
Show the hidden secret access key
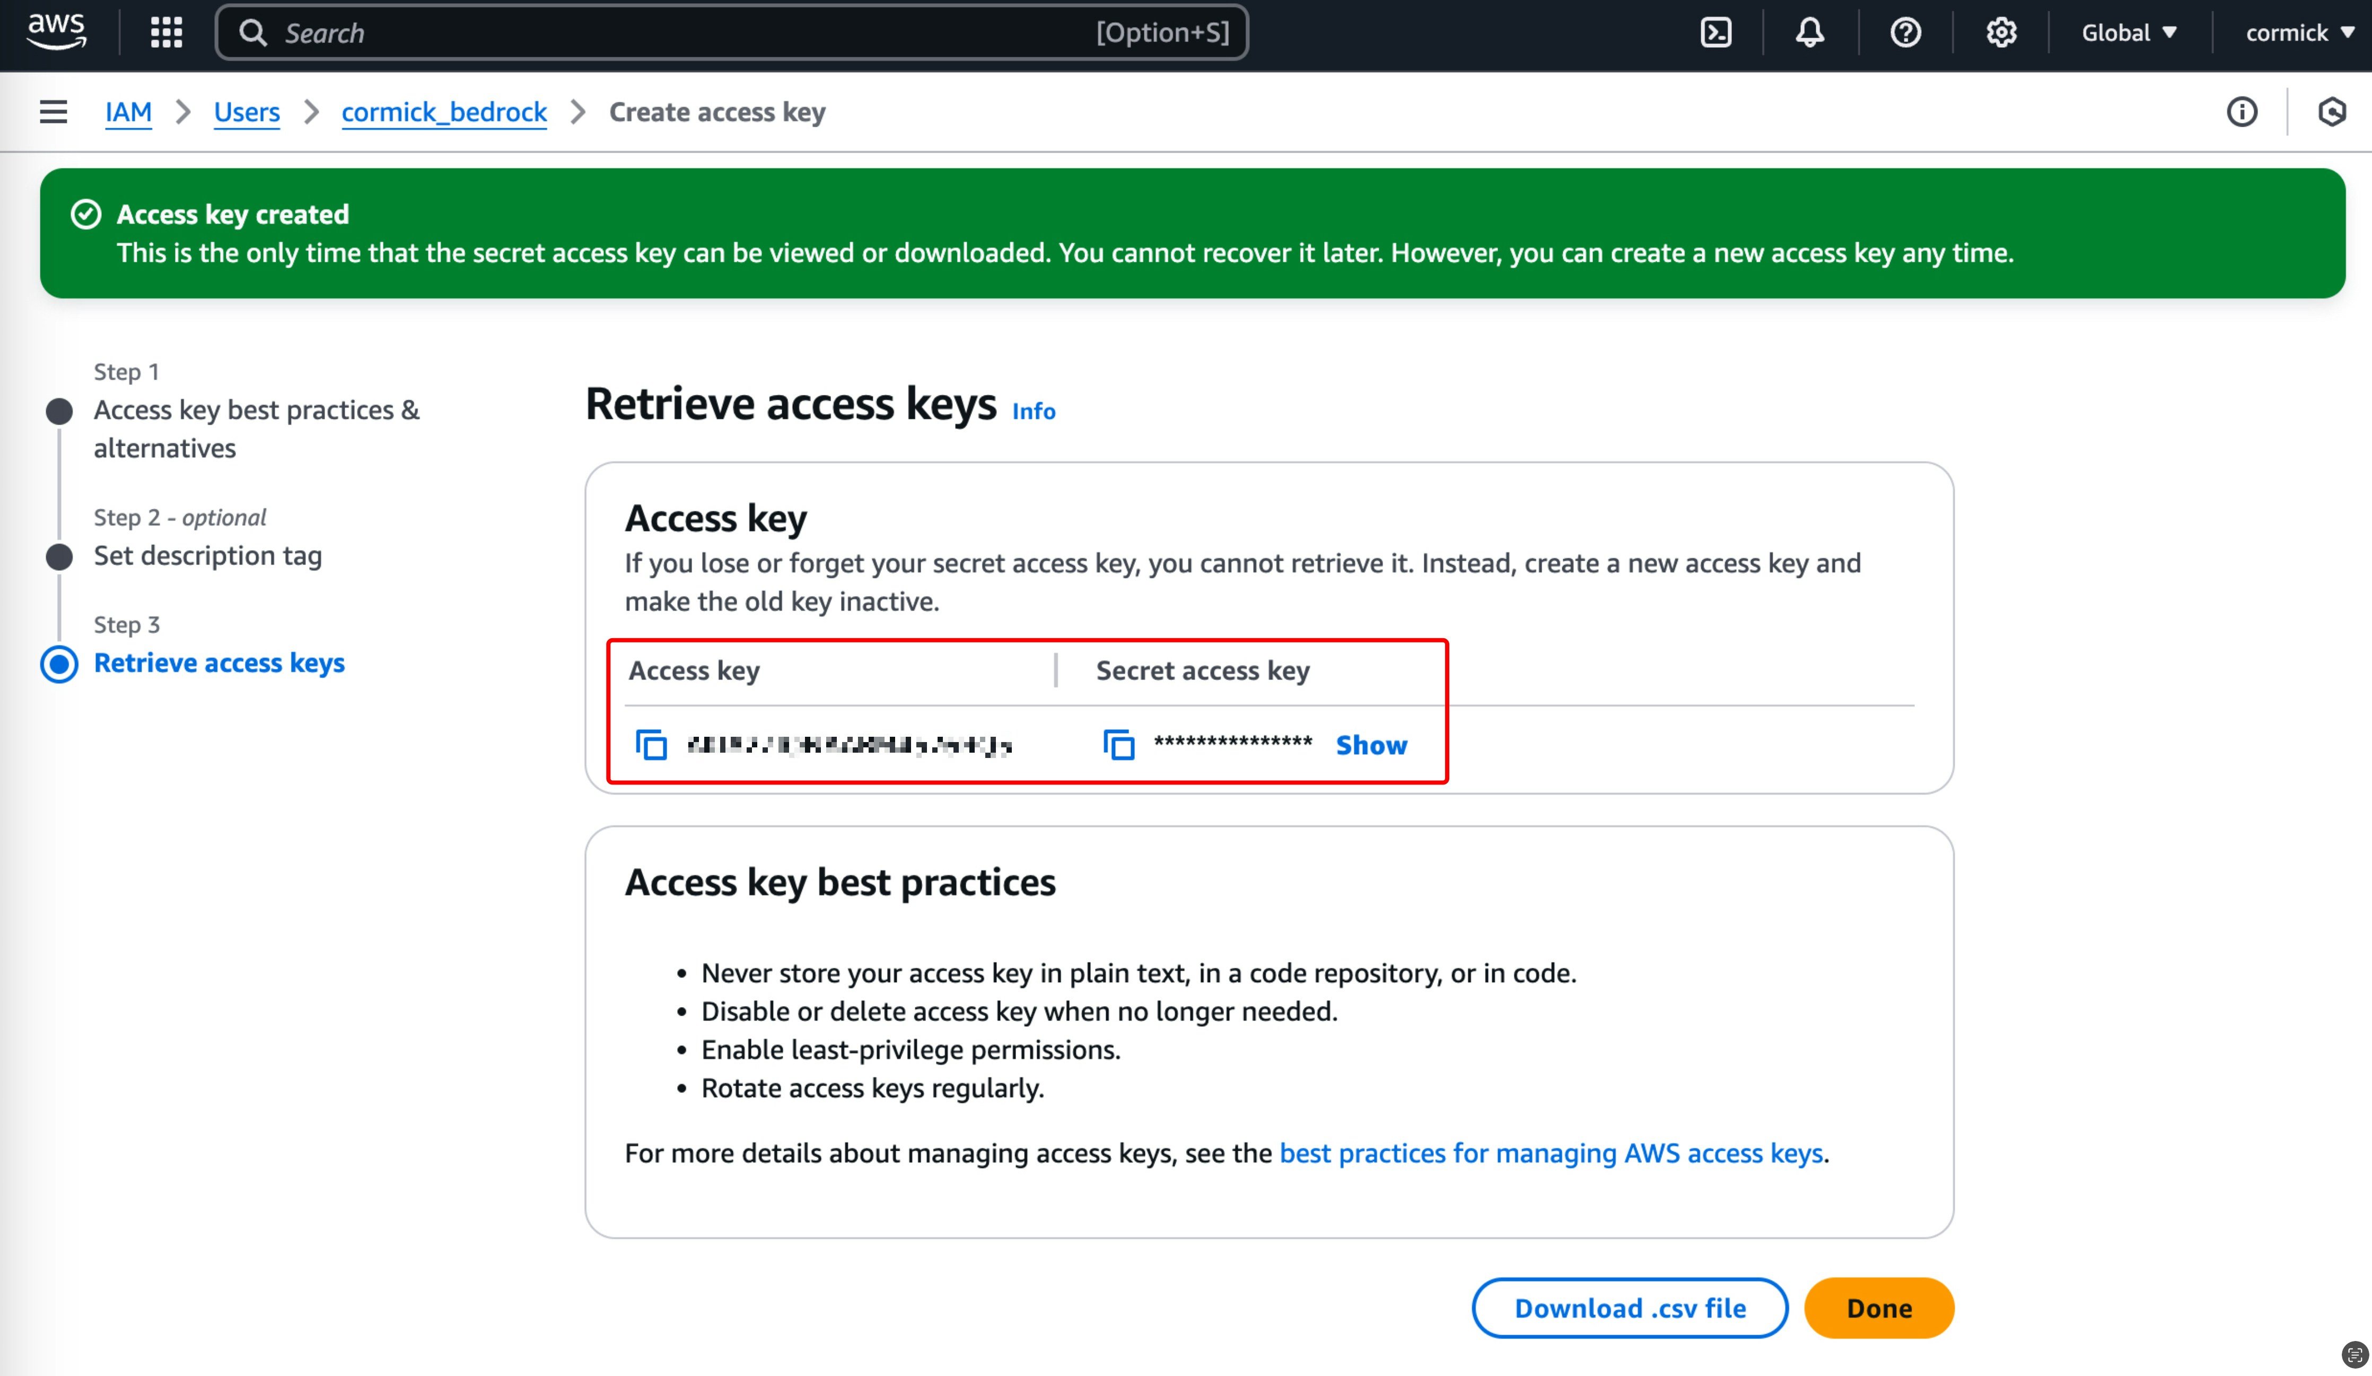[x=1370, y=745]
